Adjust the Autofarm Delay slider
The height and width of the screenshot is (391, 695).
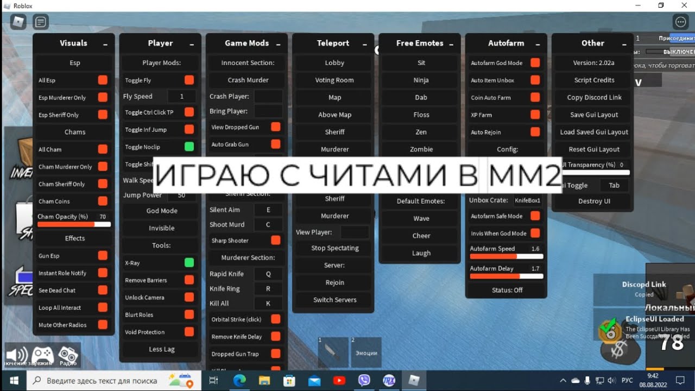tap(506, 276)
